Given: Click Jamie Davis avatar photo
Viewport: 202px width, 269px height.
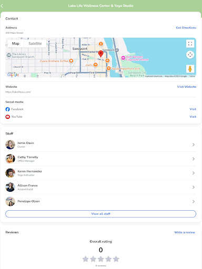Looking at the screenshot, I should tap(10, 144).
